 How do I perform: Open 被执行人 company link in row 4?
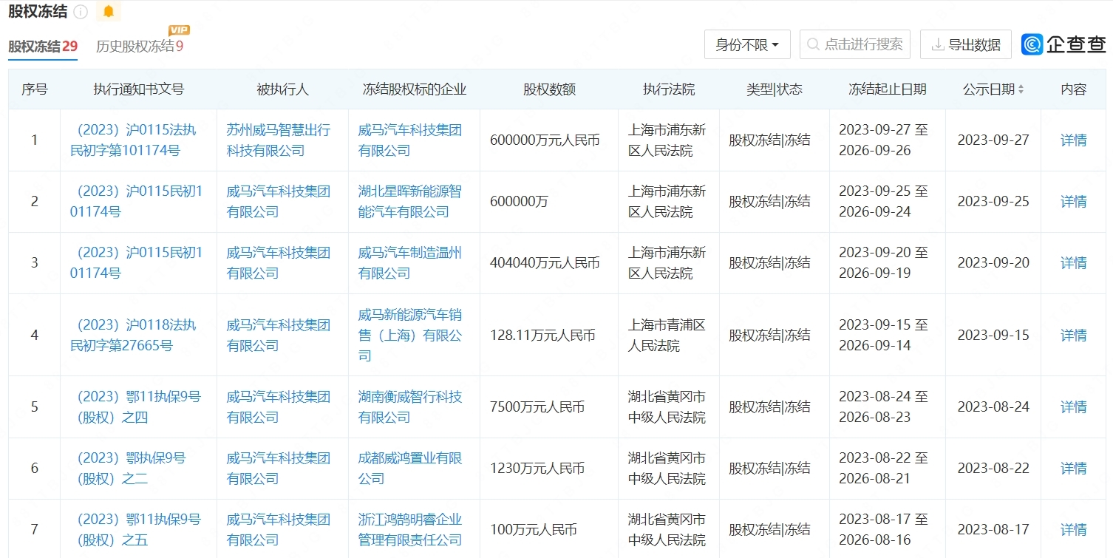coord(278,336)
